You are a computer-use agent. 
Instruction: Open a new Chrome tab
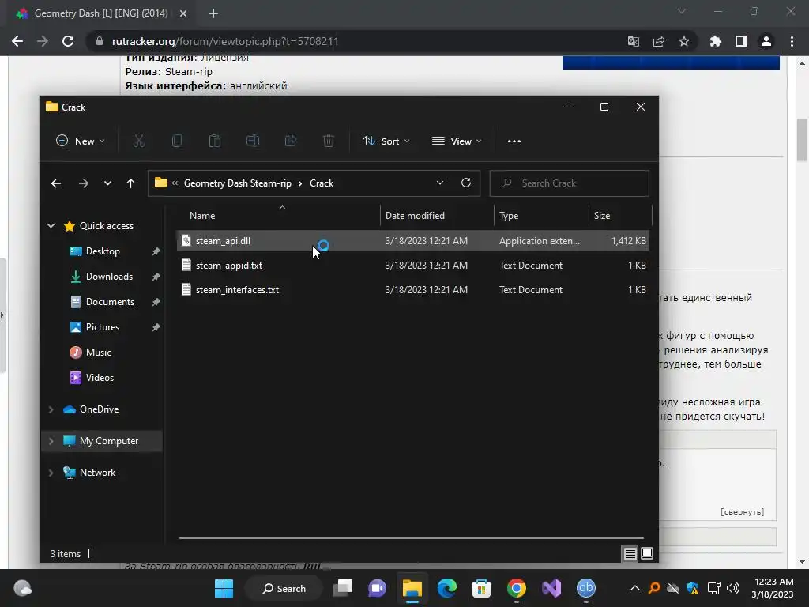pyautogui.click(x=213, y=13)
